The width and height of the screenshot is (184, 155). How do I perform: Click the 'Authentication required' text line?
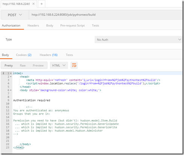tap(32, 100)
